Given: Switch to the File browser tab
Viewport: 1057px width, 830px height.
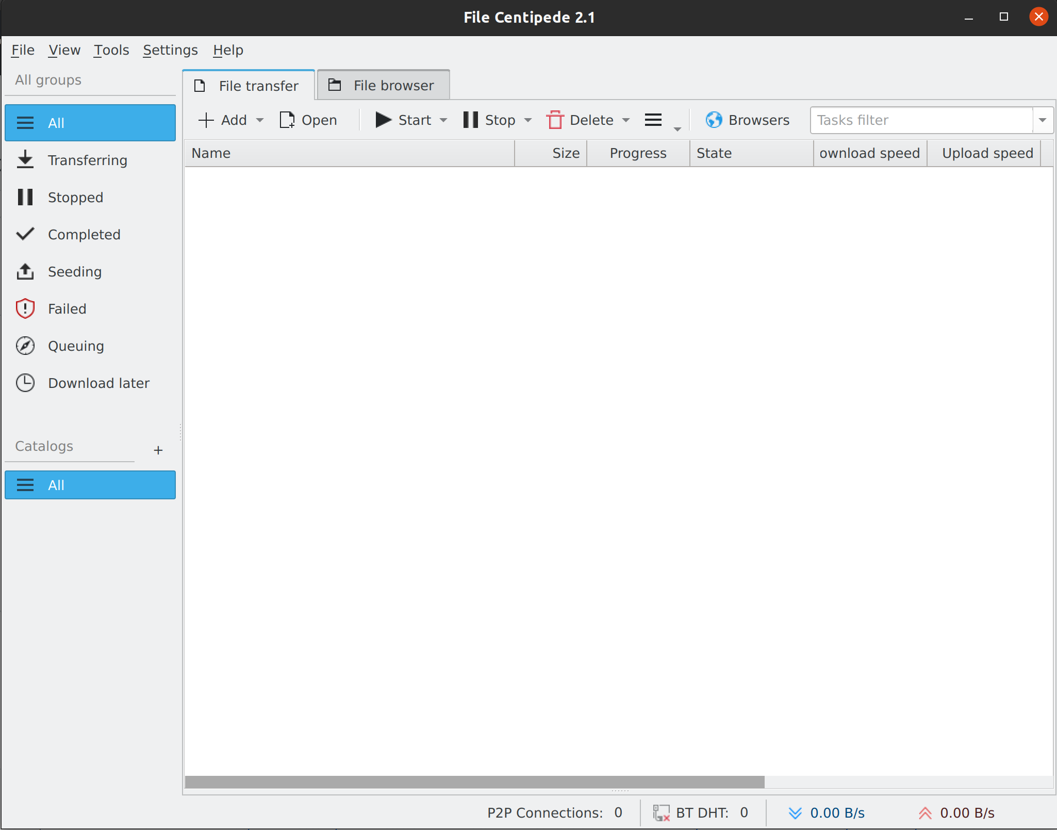Looking at the screenshot, I should tap(383, 85).
